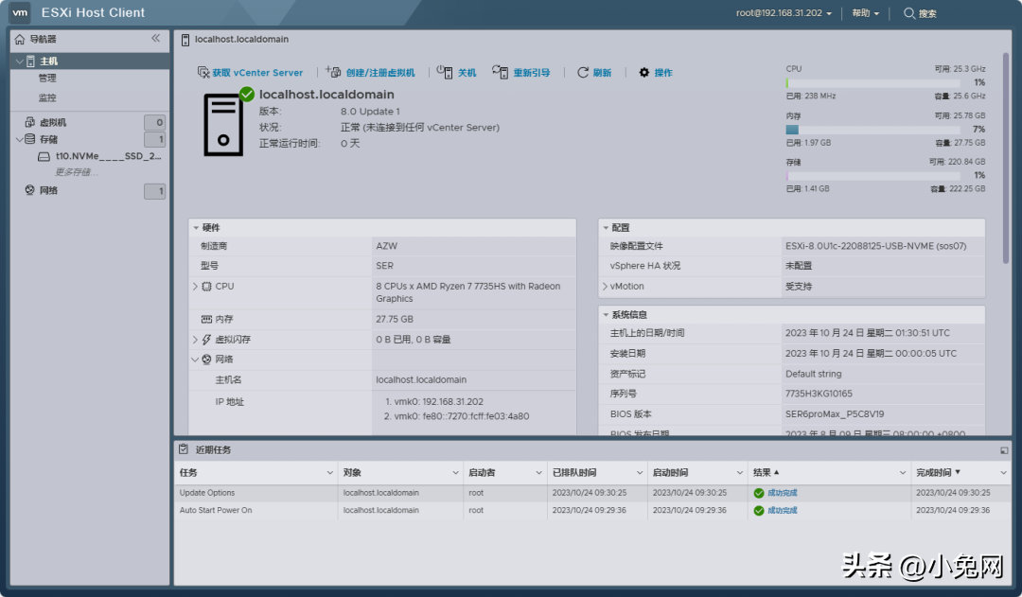Click the reboot (重新引导) icon
Image resolution: width=1022 pixels, height=597 pixels.
[500, 72]
